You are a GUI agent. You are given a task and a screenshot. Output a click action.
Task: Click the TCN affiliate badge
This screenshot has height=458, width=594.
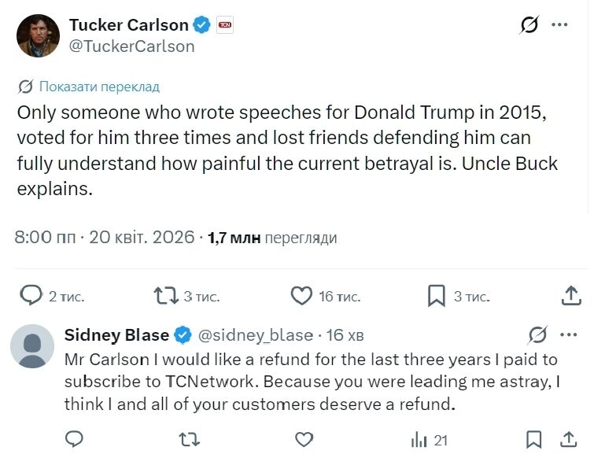click(x=224, y=25)
